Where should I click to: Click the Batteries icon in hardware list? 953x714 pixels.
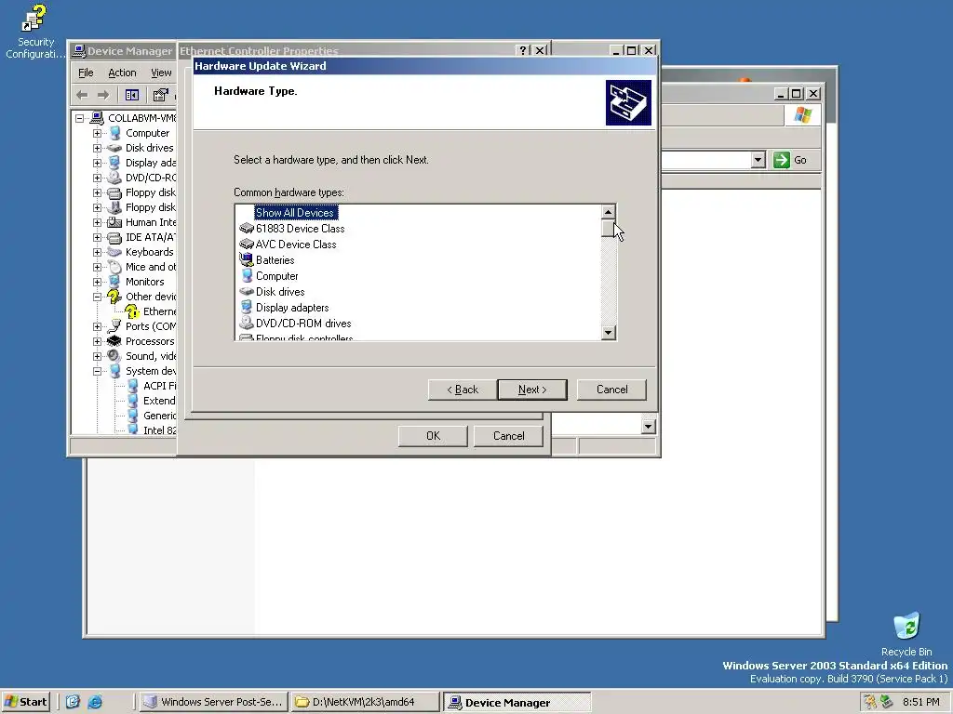(246, 260)
